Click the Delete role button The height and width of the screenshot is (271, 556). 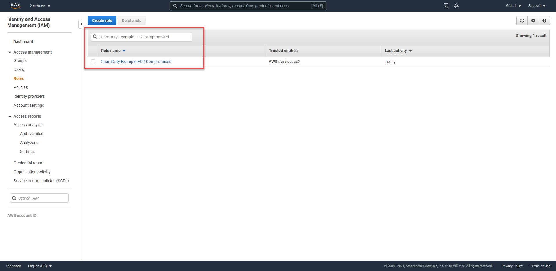132,21
